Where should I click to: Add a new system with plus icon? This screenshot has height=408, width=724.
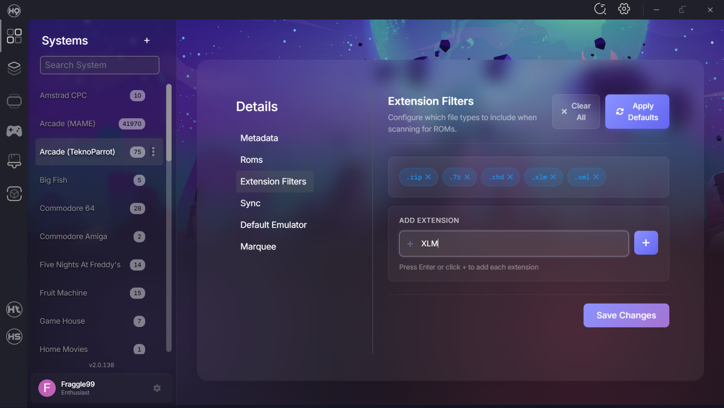[147, 41]
